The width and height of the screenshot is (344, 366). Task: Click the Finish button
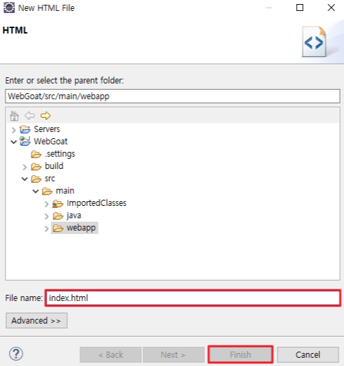point(241,354)
